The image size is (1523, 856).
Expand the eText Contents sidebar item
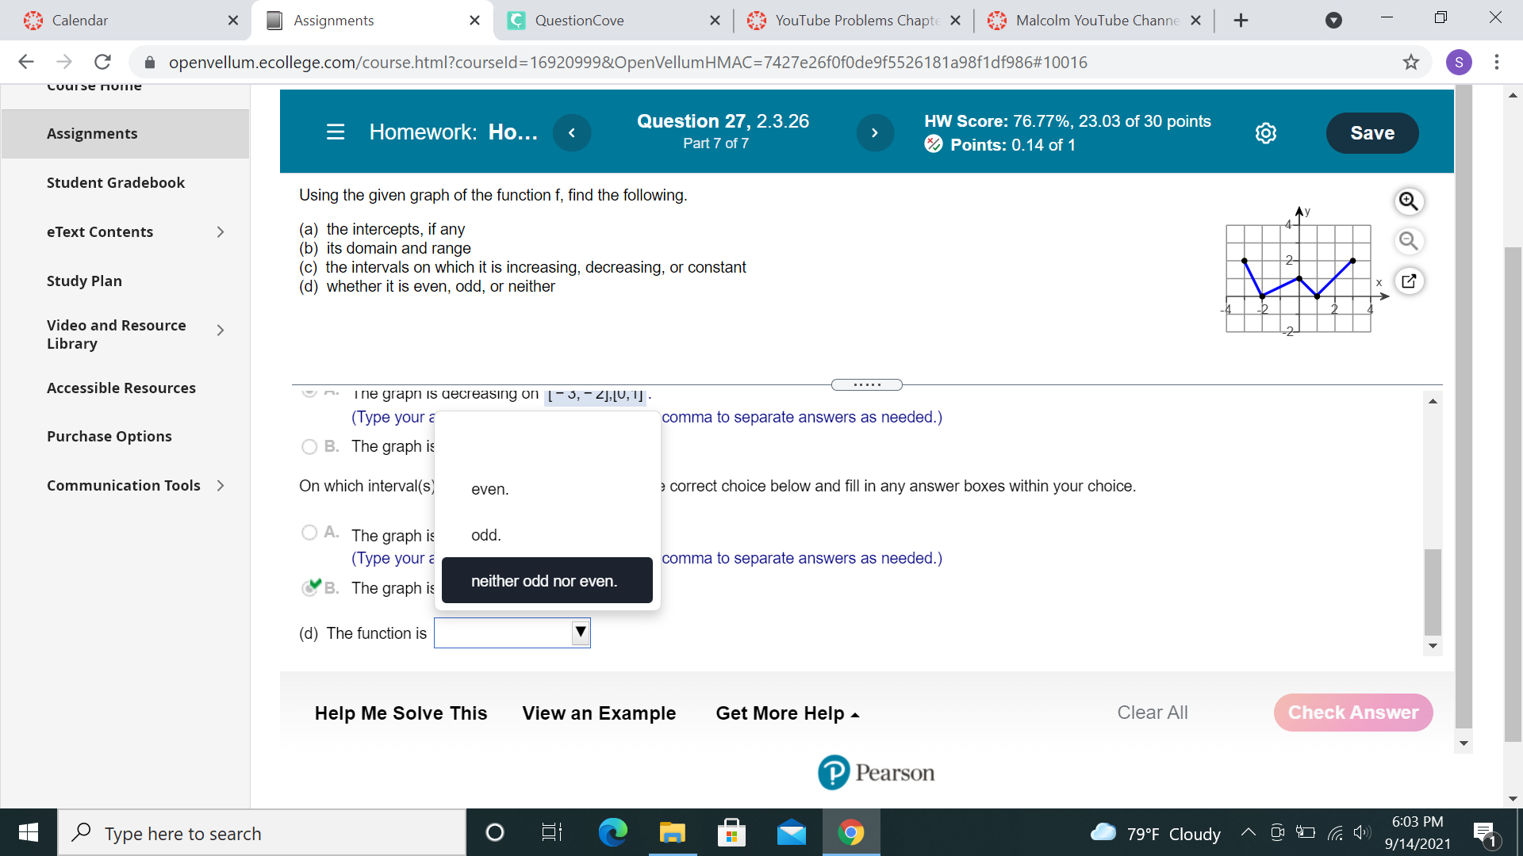coord(221,231)
